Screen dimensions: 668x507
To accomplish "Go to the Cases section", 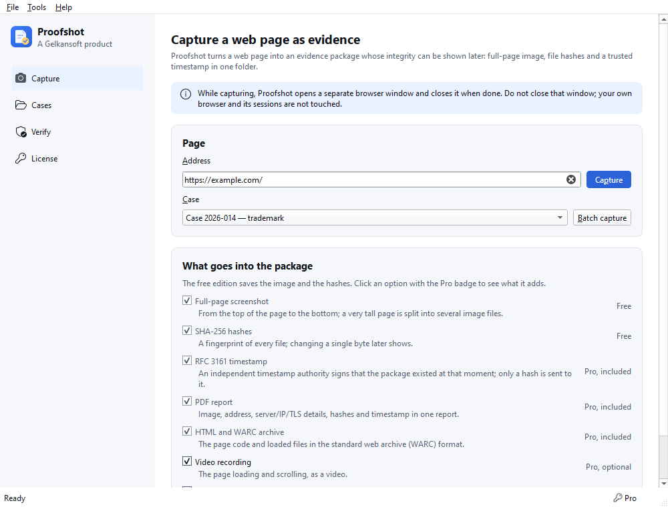I will 77,105.
